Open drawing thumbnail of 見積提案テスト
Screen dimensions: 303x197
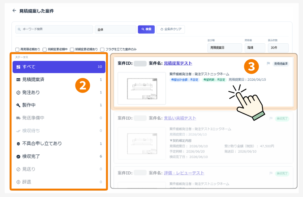tap(142, 88)
